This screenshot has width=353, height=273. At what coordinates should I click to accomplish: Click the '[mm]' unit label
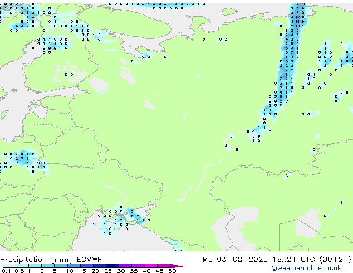click(x=61, y=260)
